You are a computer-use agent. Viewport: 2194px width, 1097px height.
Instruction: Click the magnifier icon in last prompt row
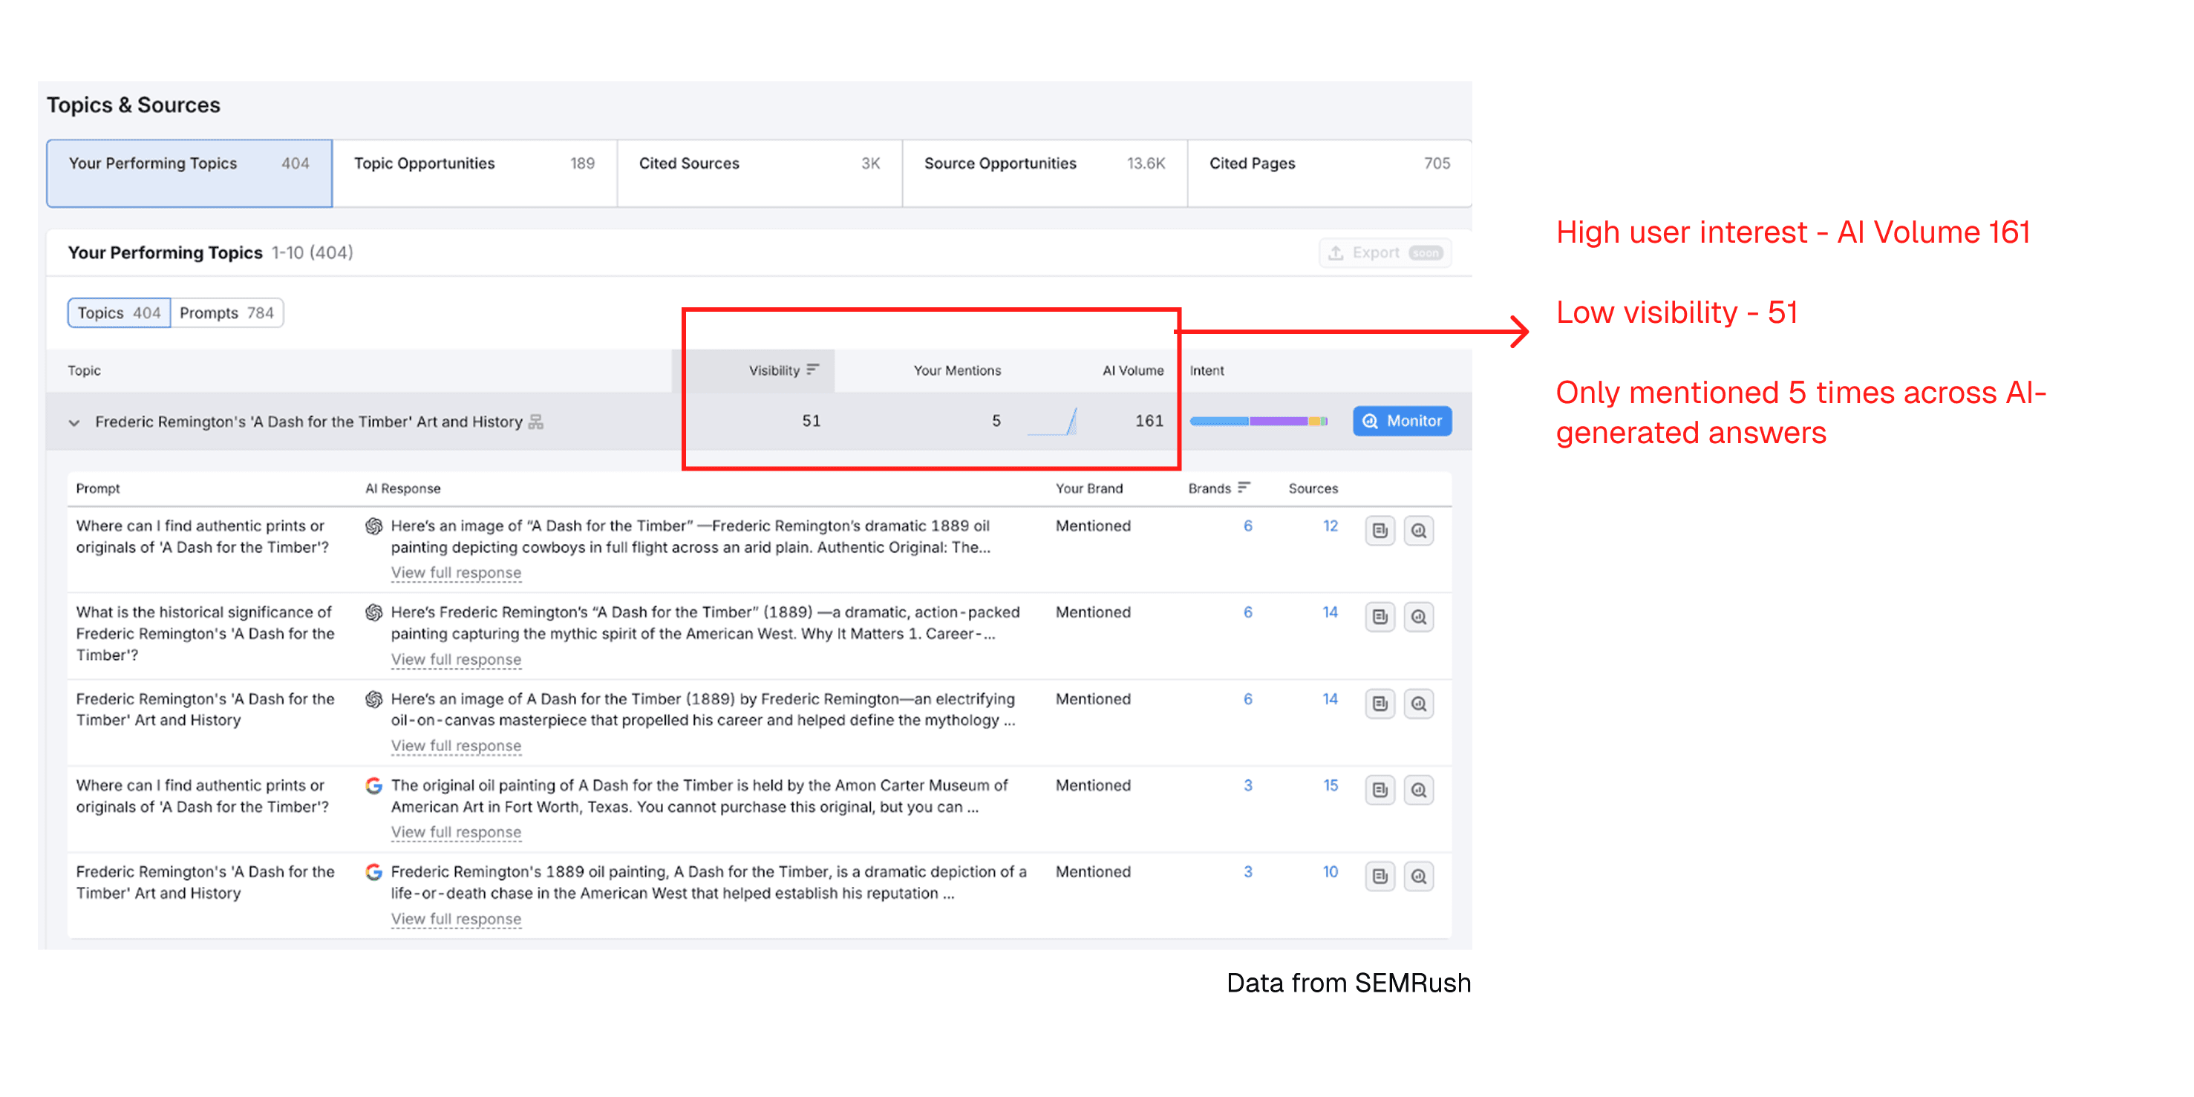[x=1418, y=877]
